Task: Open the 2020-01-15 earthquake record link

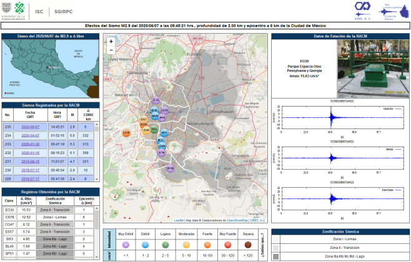Action: (30, 152)
